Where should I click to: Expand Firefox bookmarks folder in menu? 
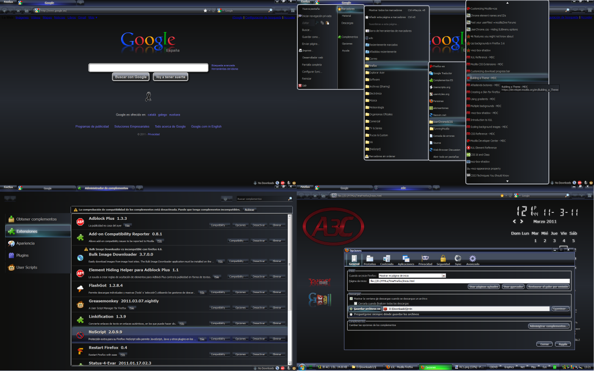[395, 66]
